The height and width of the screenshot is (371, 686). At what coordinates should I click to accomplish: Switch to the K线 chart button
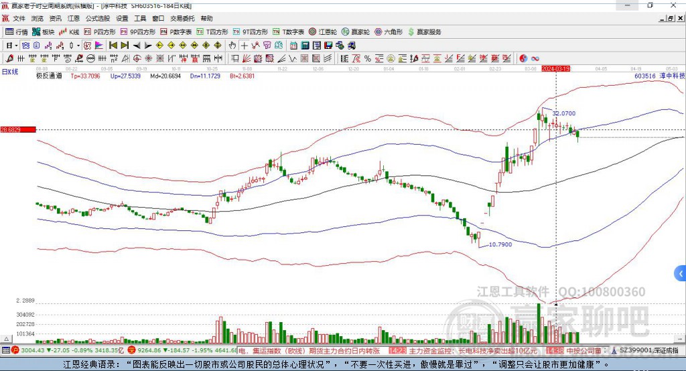pos(69,32)
